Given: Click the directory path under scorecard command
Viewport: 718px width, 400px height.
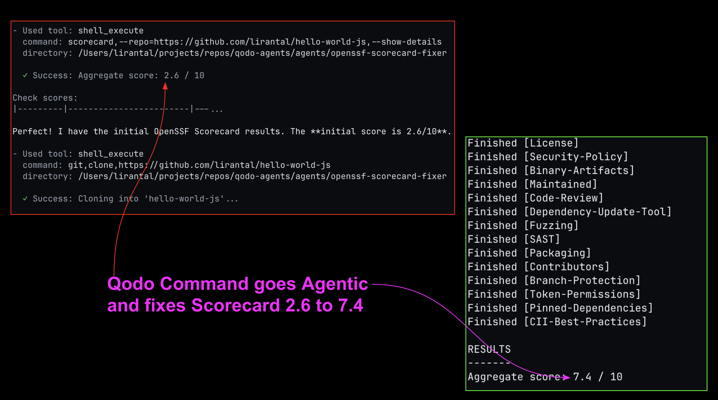Looking at the screenshot, I should (x=234, y=53).
